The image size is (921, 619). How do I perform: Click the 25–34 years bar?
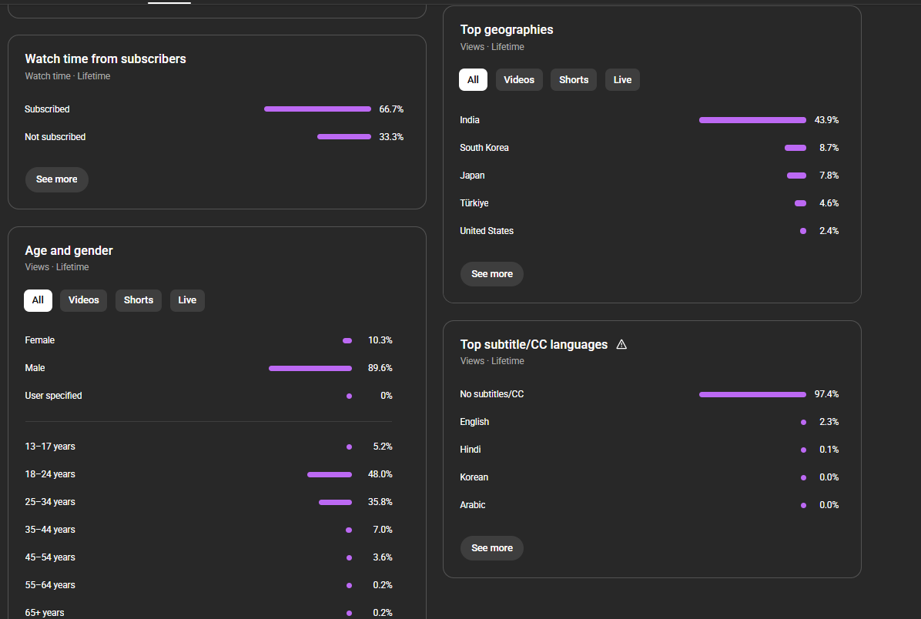click(335, 502)
